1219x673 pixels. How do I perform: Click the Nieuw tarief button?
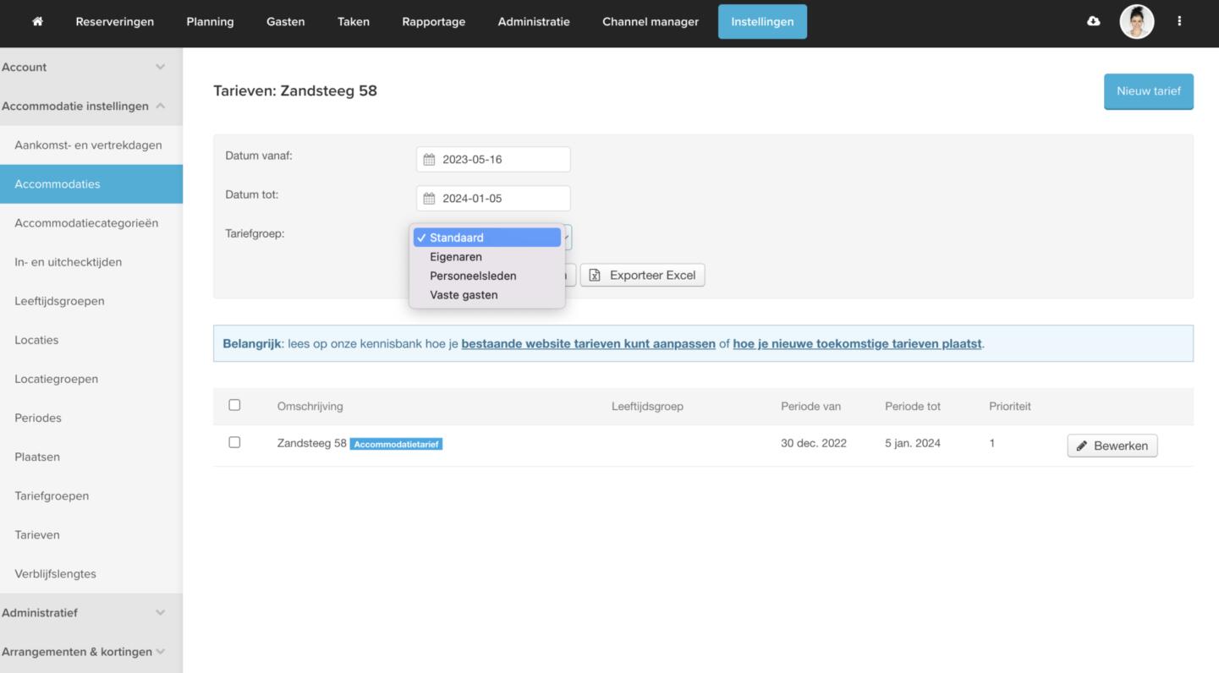1148,91
